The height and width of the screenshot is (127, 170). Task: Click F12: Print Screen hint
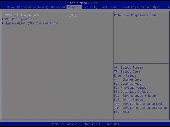[129, 100]
